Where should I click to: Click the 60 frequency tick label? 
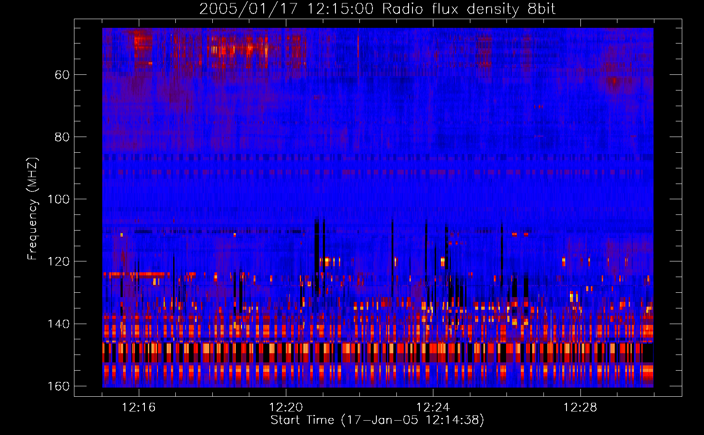pos(62,75)
